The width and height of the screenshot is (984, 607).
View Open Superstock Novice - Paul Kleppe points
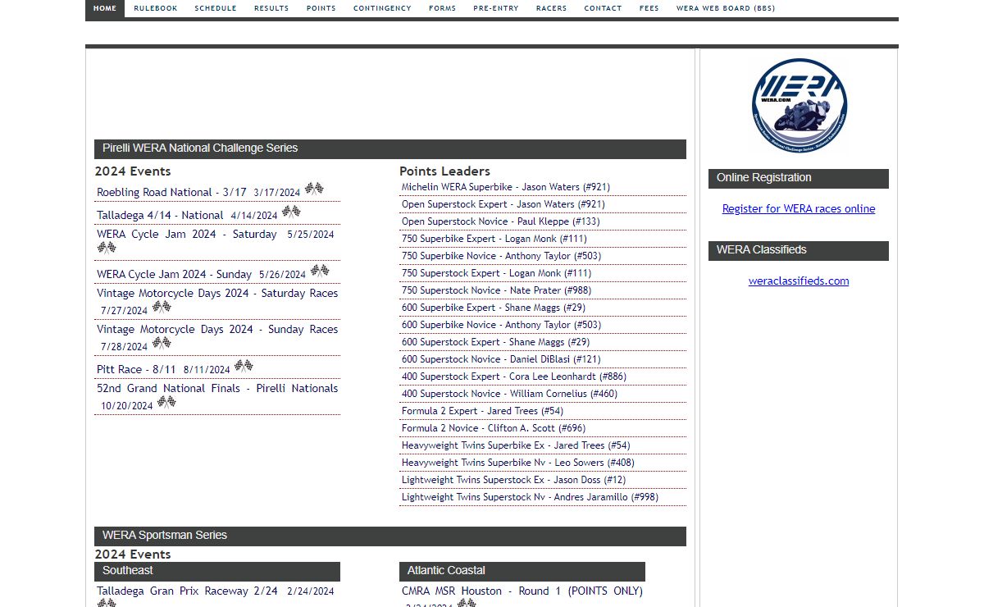[501, 221]
